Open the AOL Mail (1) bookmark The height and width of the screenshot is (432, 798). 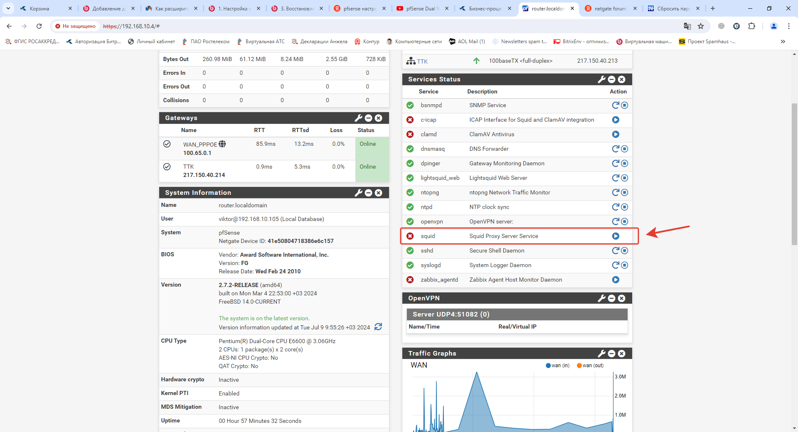click(467, 42)
